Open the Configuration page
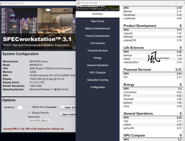 [x=98, y=87]
